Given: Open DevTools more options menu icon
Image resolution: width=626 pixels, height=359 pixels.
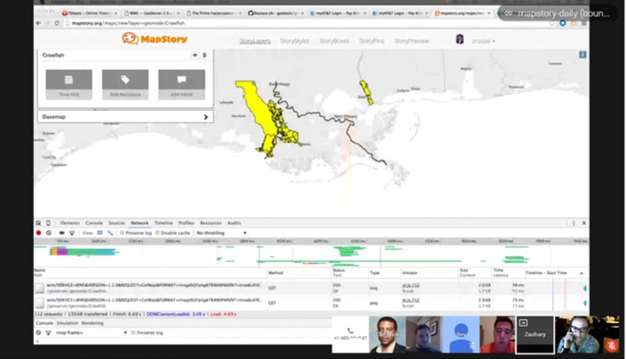Looking at the screenshot, I should [x=574, y=223].
